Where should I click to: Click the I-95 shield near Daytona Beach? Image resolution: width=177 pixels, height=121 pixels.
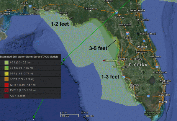click(x=145, y=30)
